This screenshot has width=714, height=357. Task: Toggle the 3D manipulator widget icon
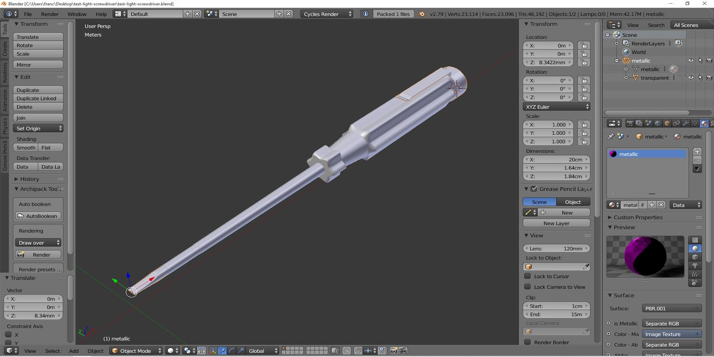click(213, 351)
